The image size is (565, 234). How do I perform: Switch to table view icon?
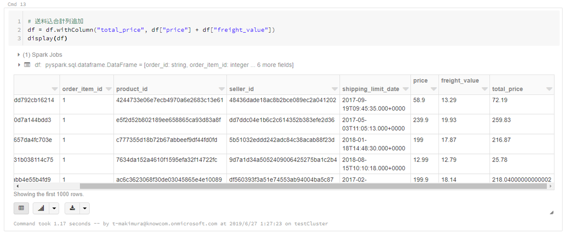point(21,208)
